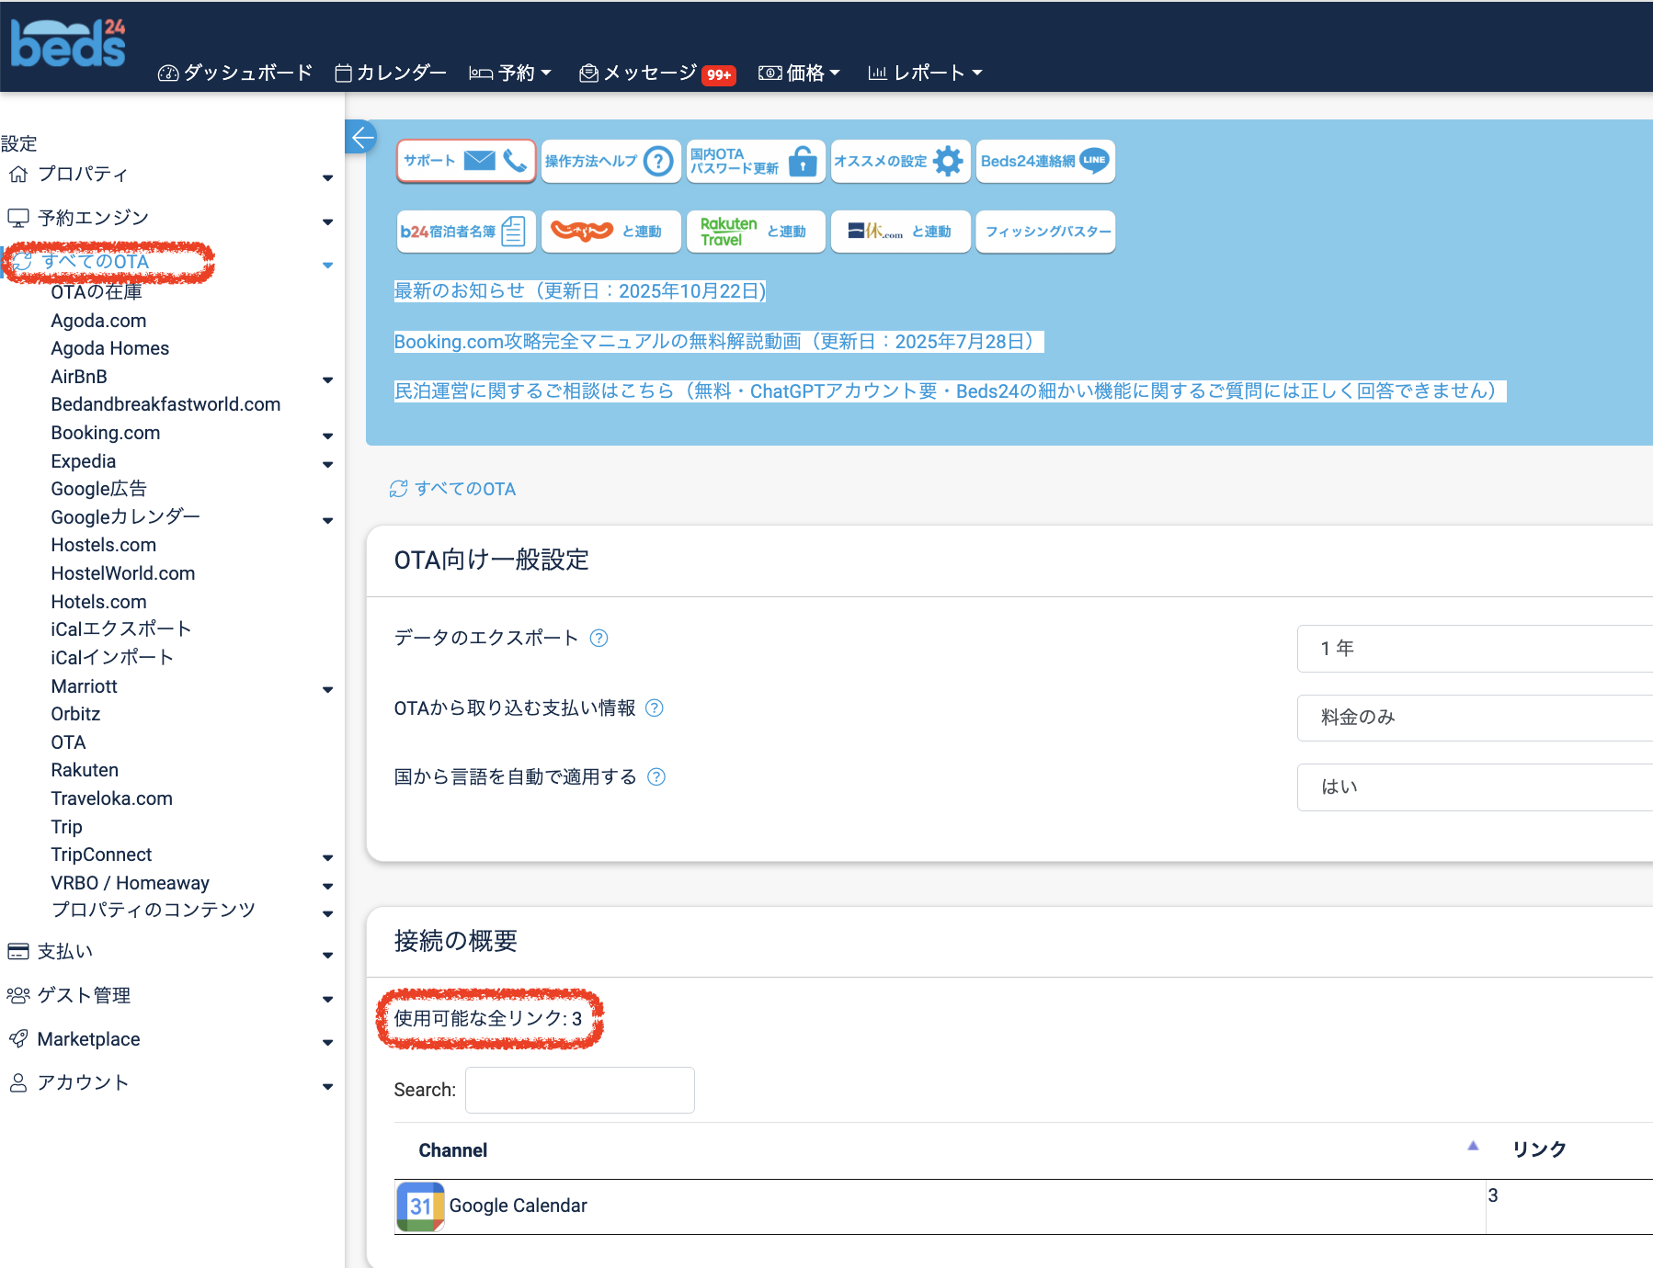Click the Google Calendar channel icon
The width and height of the screenshot is (1653, 1268).
420,1206
